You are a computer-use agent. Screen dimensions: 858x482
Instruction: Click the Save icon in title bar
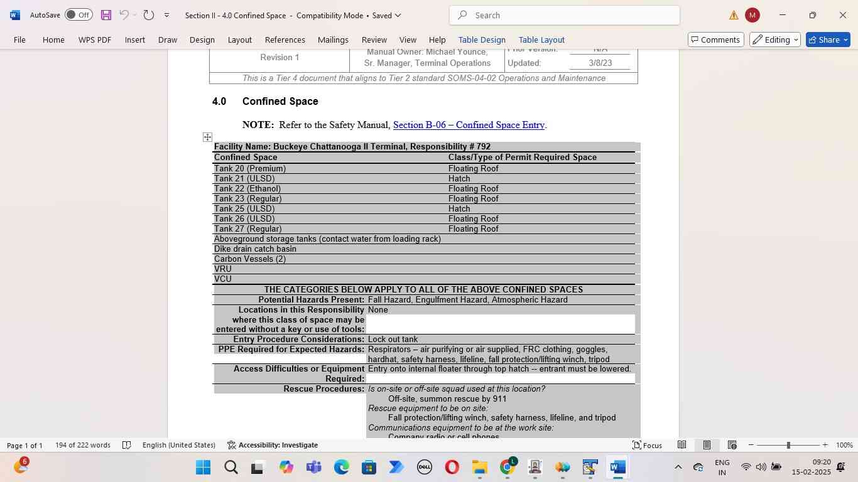106,15
